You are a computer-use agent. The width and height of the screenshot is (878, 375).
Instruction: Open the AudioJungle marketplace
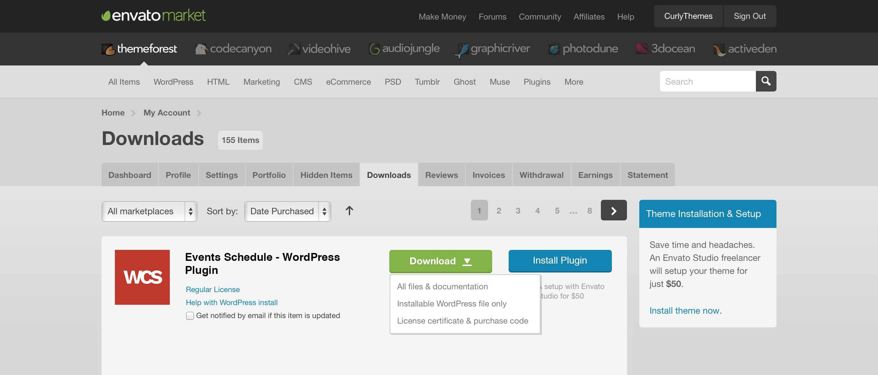coord(404,49)
